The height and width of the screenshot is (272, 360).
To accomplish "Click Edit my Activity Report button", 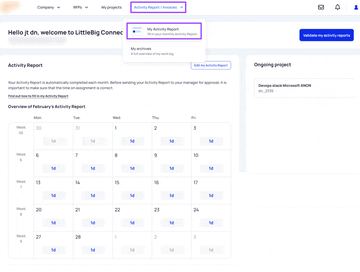I will [x=211, y=65].
